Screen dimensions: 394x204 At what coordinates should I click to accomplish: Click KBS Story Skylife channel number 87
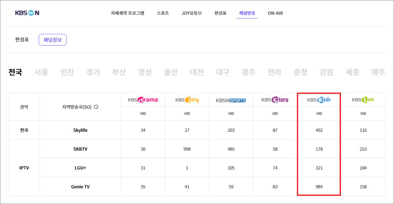point(275,130)
